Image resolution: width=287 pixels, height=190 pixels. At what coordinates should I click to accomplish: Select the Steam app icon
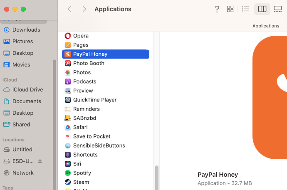(68, 182)
